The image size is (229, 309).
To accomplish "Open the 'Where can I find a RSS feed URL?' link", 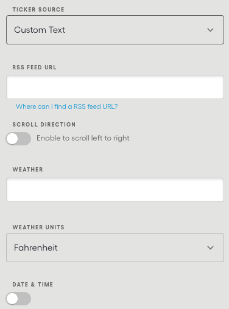I will [x=67, y=106].
